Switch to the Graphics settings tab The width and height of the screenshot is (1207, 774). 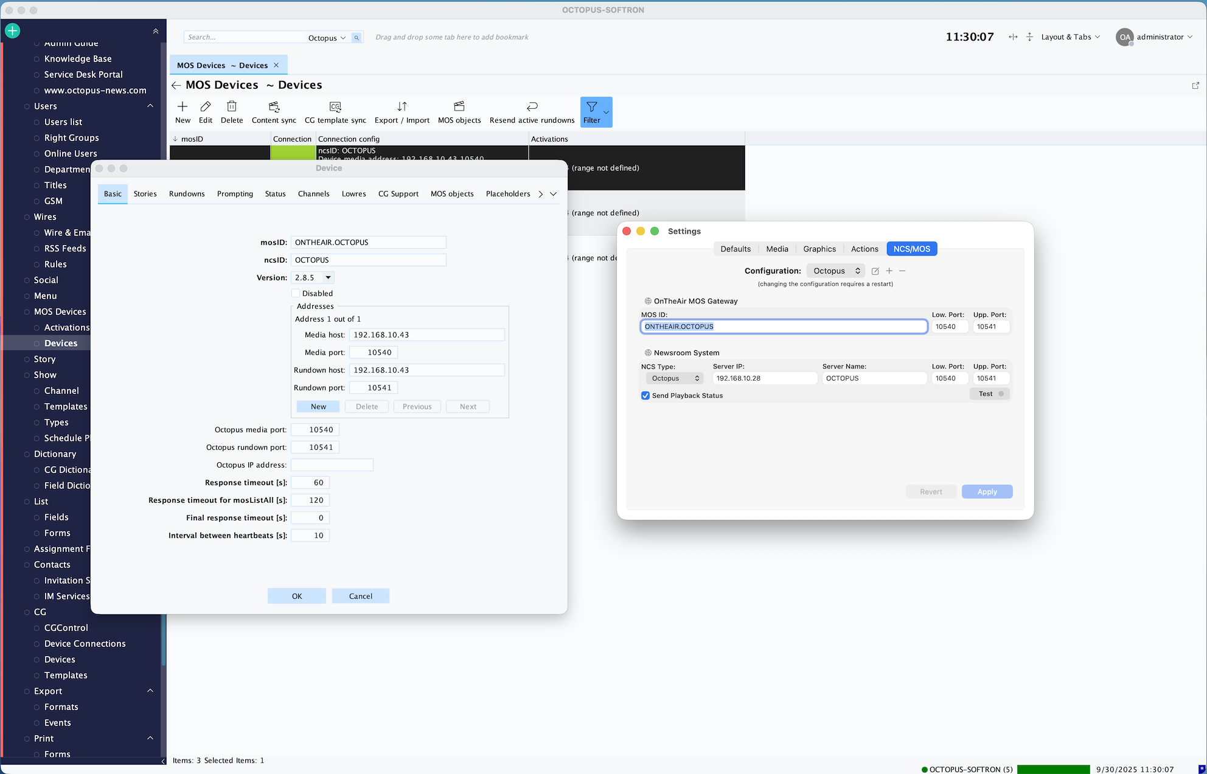pos(819,249)
